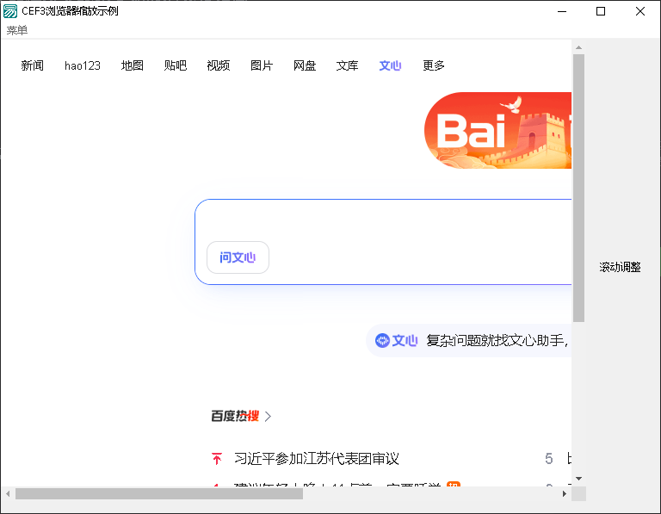Click the horizontal scrollbar right arrow
The height and width of the screenshot is (514, 661).
click(x=565, y=493)
